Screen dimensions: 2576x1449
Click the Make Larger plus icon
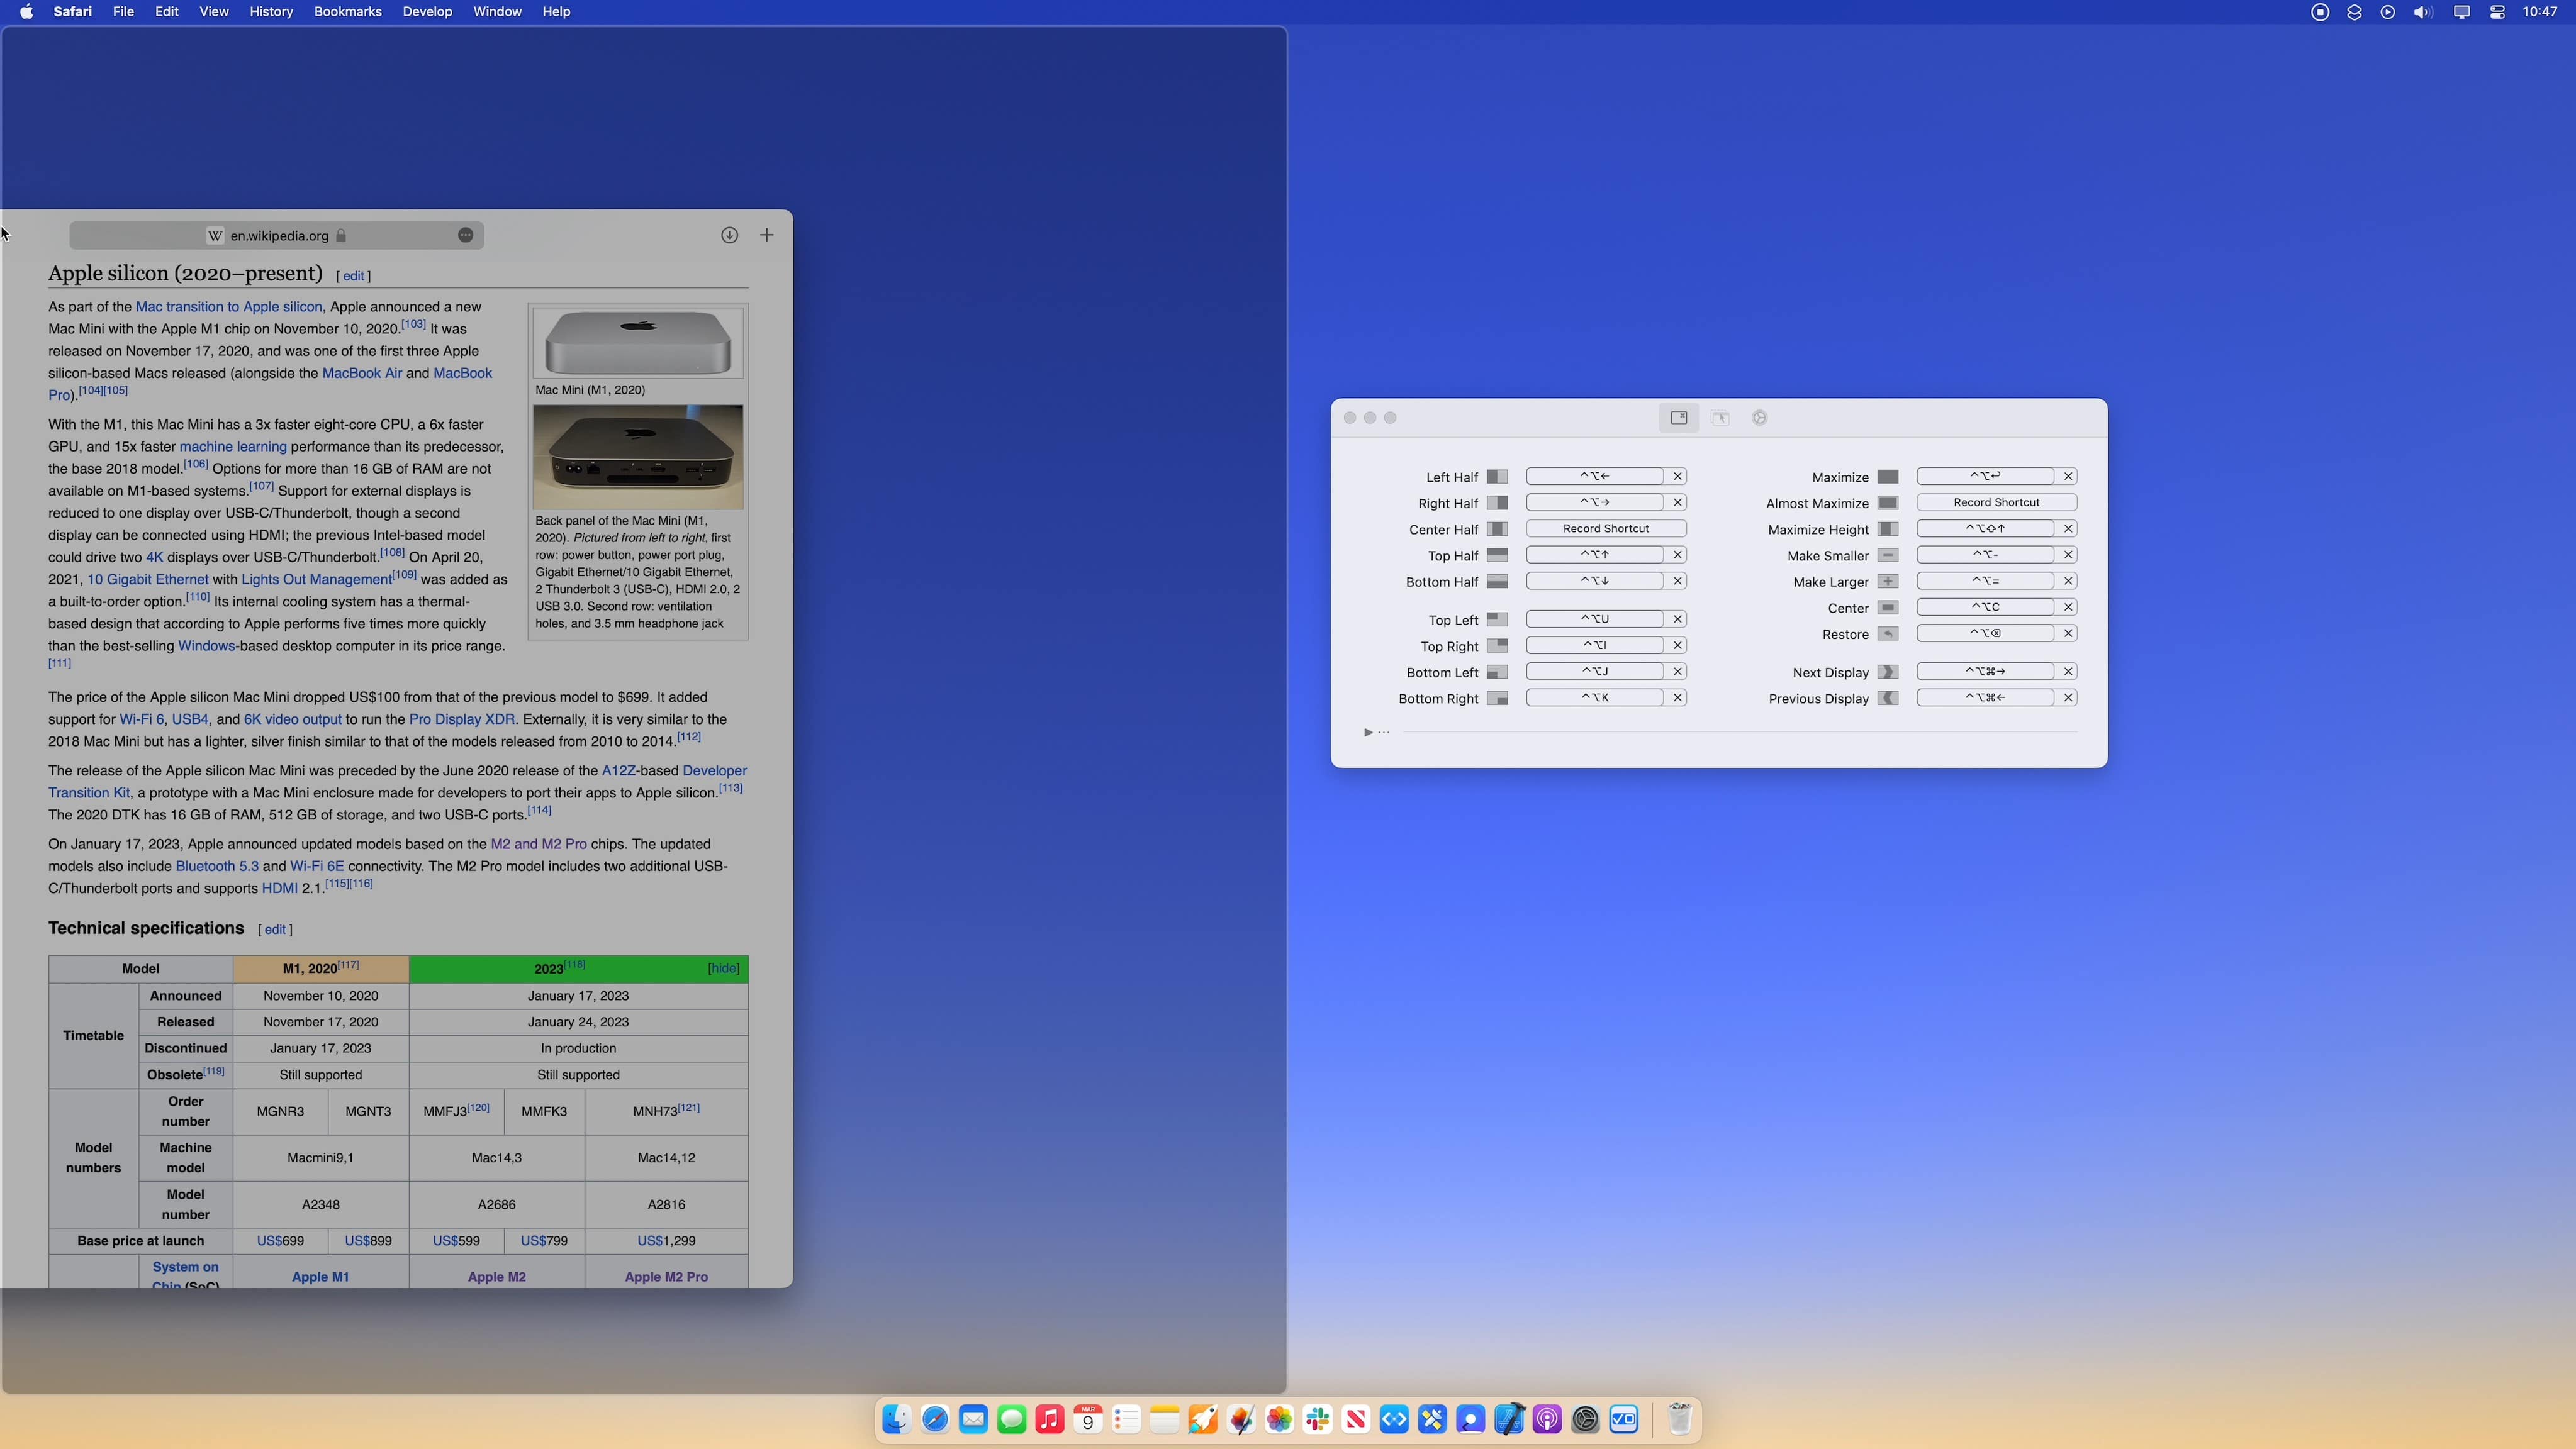pyautogui.click(x=1888, y=582)
